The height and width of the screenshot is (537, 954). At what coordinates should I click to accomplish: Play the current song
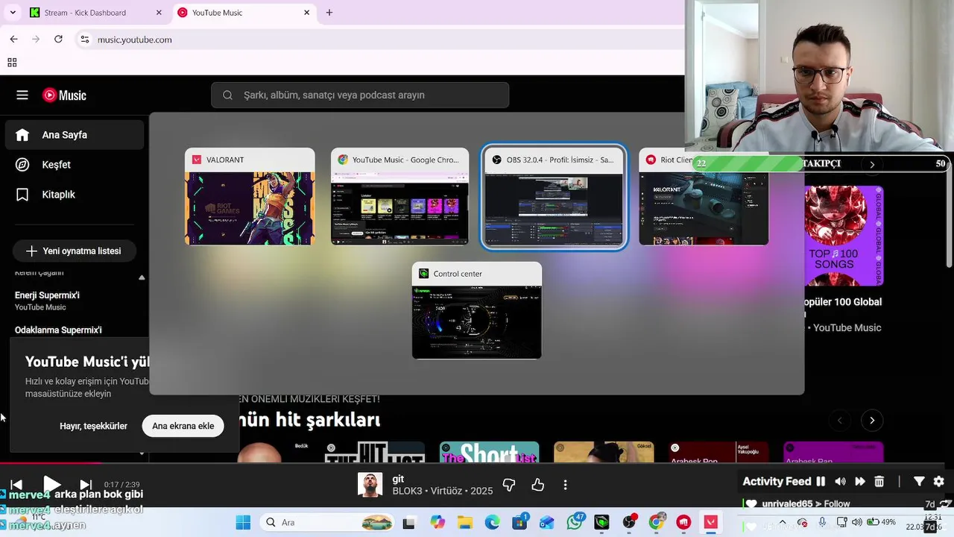(x=51, y=485)
